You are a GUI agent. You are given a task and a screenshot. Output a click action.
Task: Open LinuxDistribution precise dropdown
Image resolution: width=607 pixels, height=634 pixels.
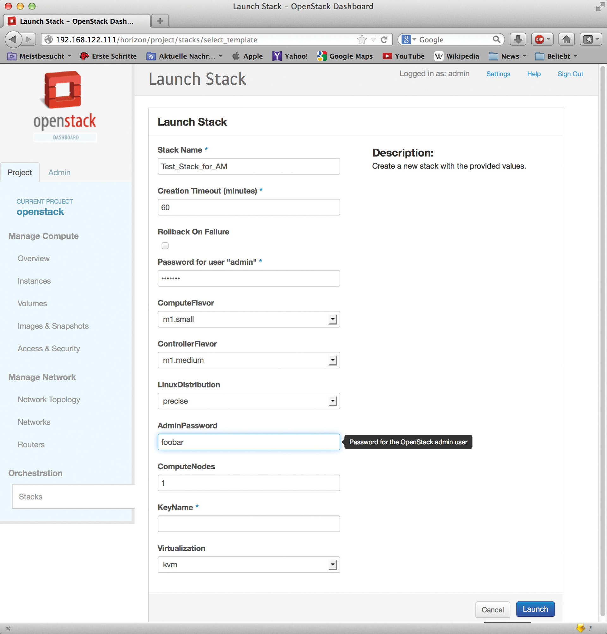tap(248, 401)
